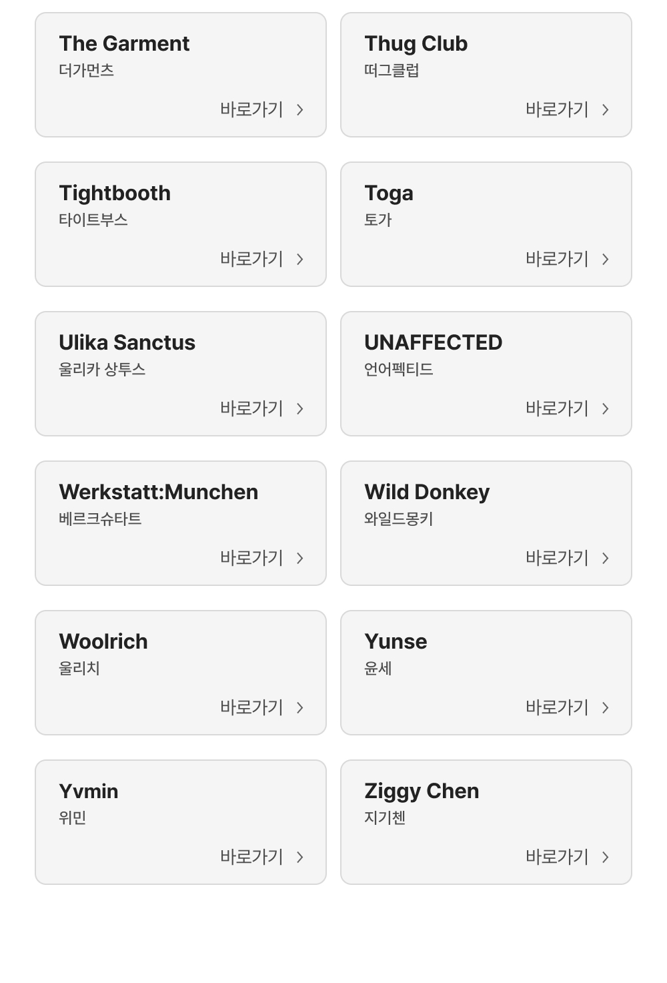Select the Wild Donkey brand title
This screenshot has height=983, width=667.
[427, 492]
